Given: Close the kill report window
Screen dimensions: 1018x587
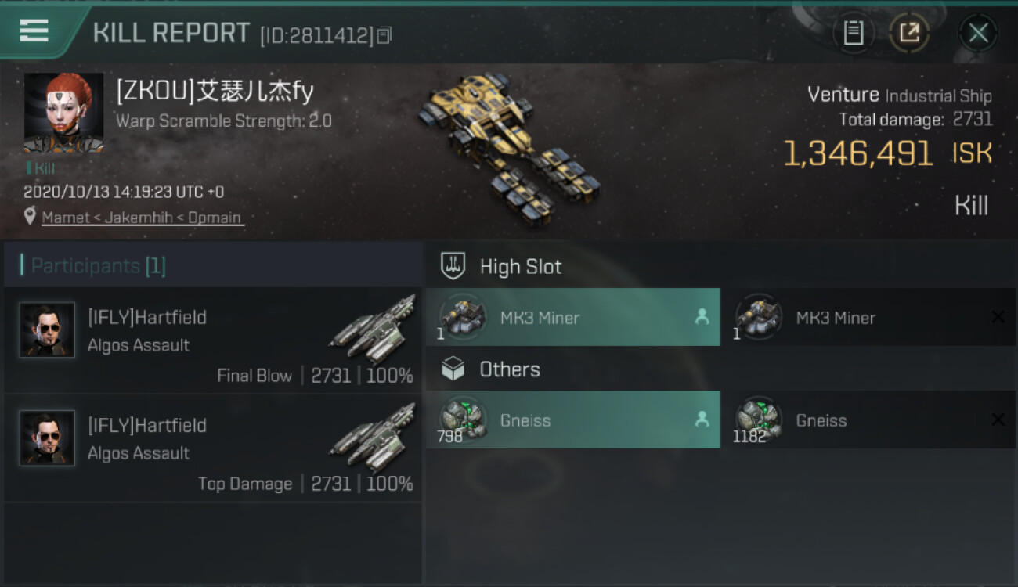Looking at the screenshot, I should pos(978,33).
